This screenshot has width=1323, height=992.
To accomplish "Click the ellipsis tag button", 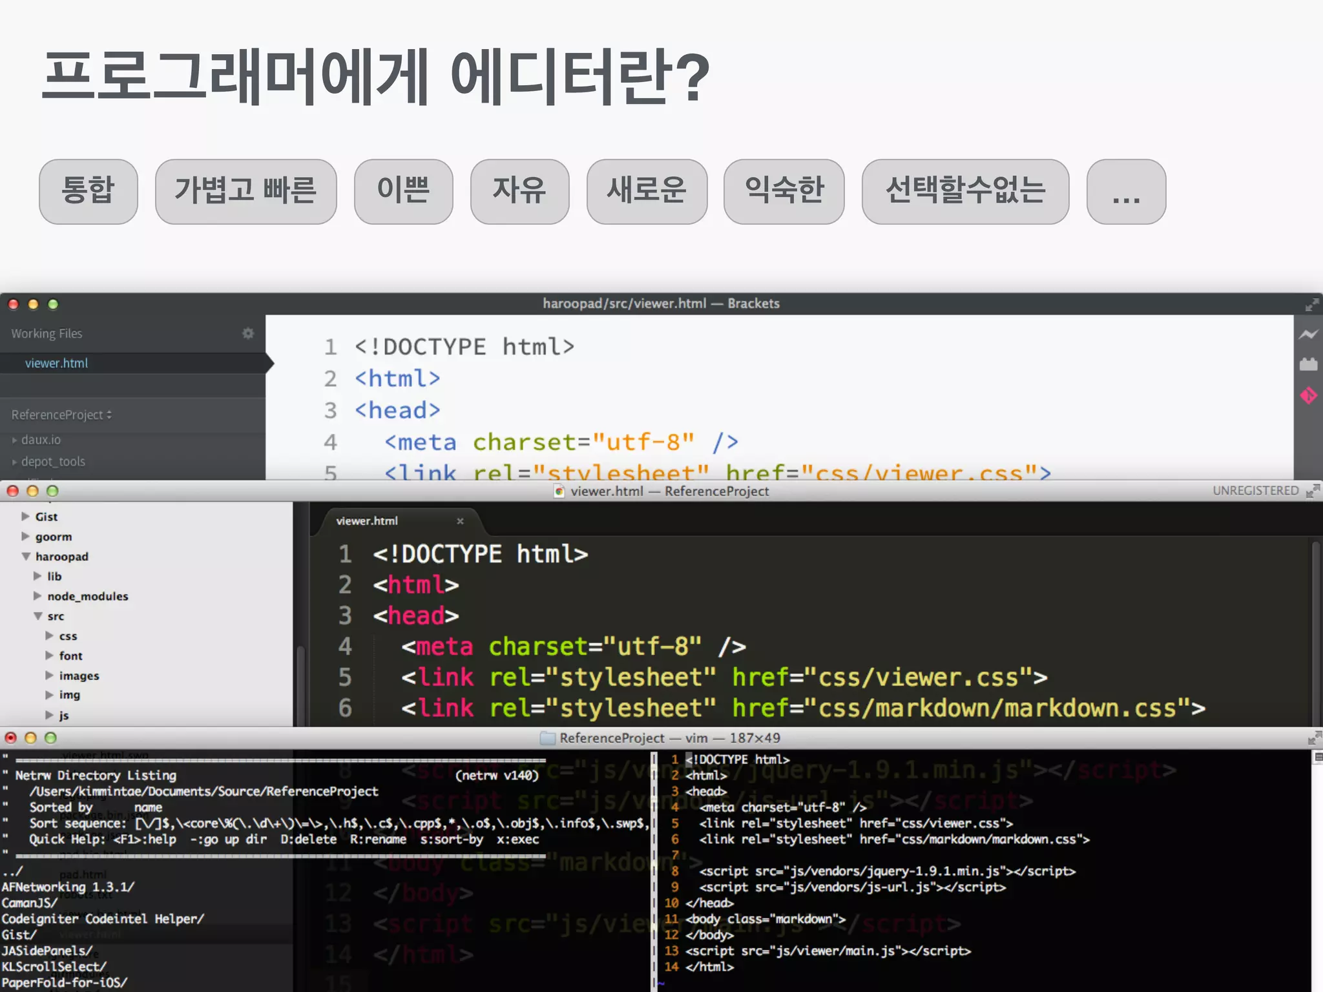I will pos(1125,191).
